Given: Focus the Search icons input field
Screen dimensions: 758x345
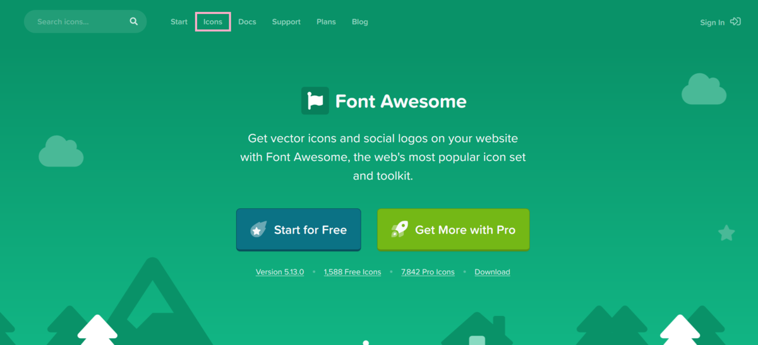Looking at the screenshot, I should pos(85,21).
